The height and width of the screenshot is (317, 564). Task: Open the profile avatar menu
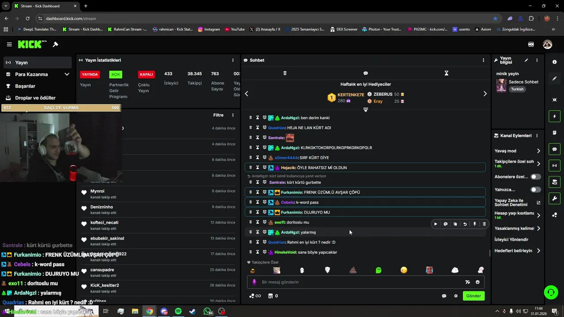pyautogui.click(x=547, y=44)
